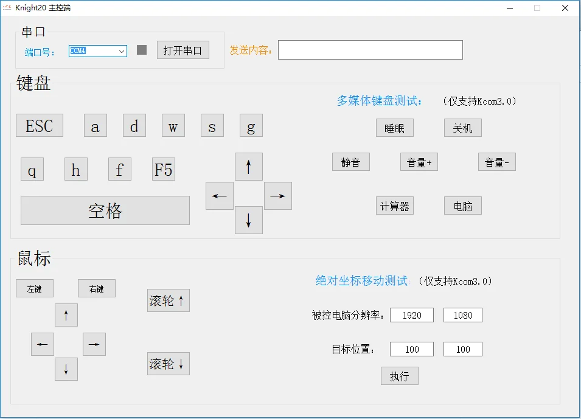Viewport: 581px width, 419px height.
Task: Click the 电脑 computer button
Action: pyautogui.click(x=463, y=206)
